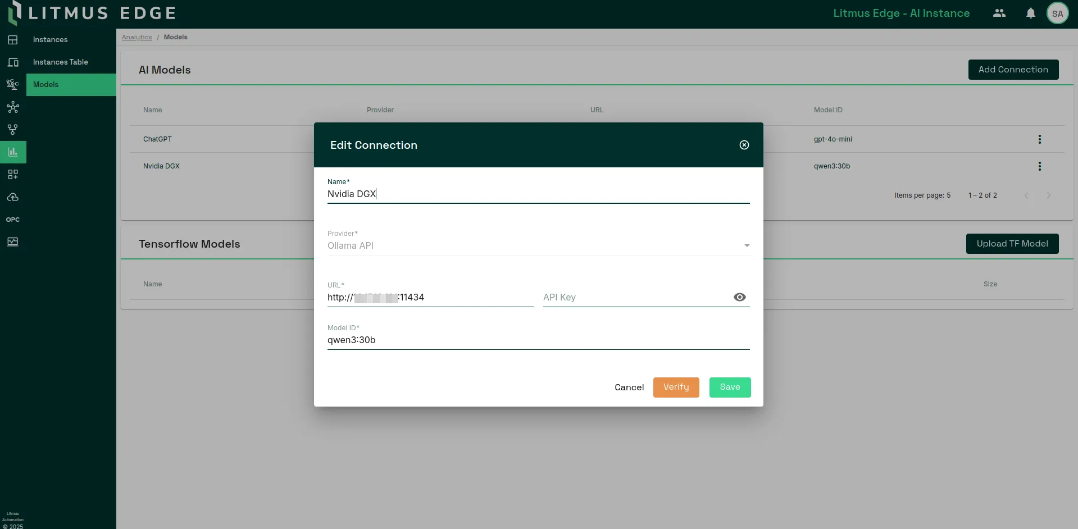Screen dimensions: 1078x529
Task: Open the ChatGPT row options menu
Action: (x=1040, y=139)
